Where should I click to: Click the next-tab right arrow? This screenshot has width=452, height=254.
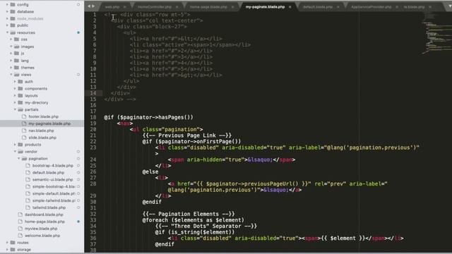coord(93,6)
